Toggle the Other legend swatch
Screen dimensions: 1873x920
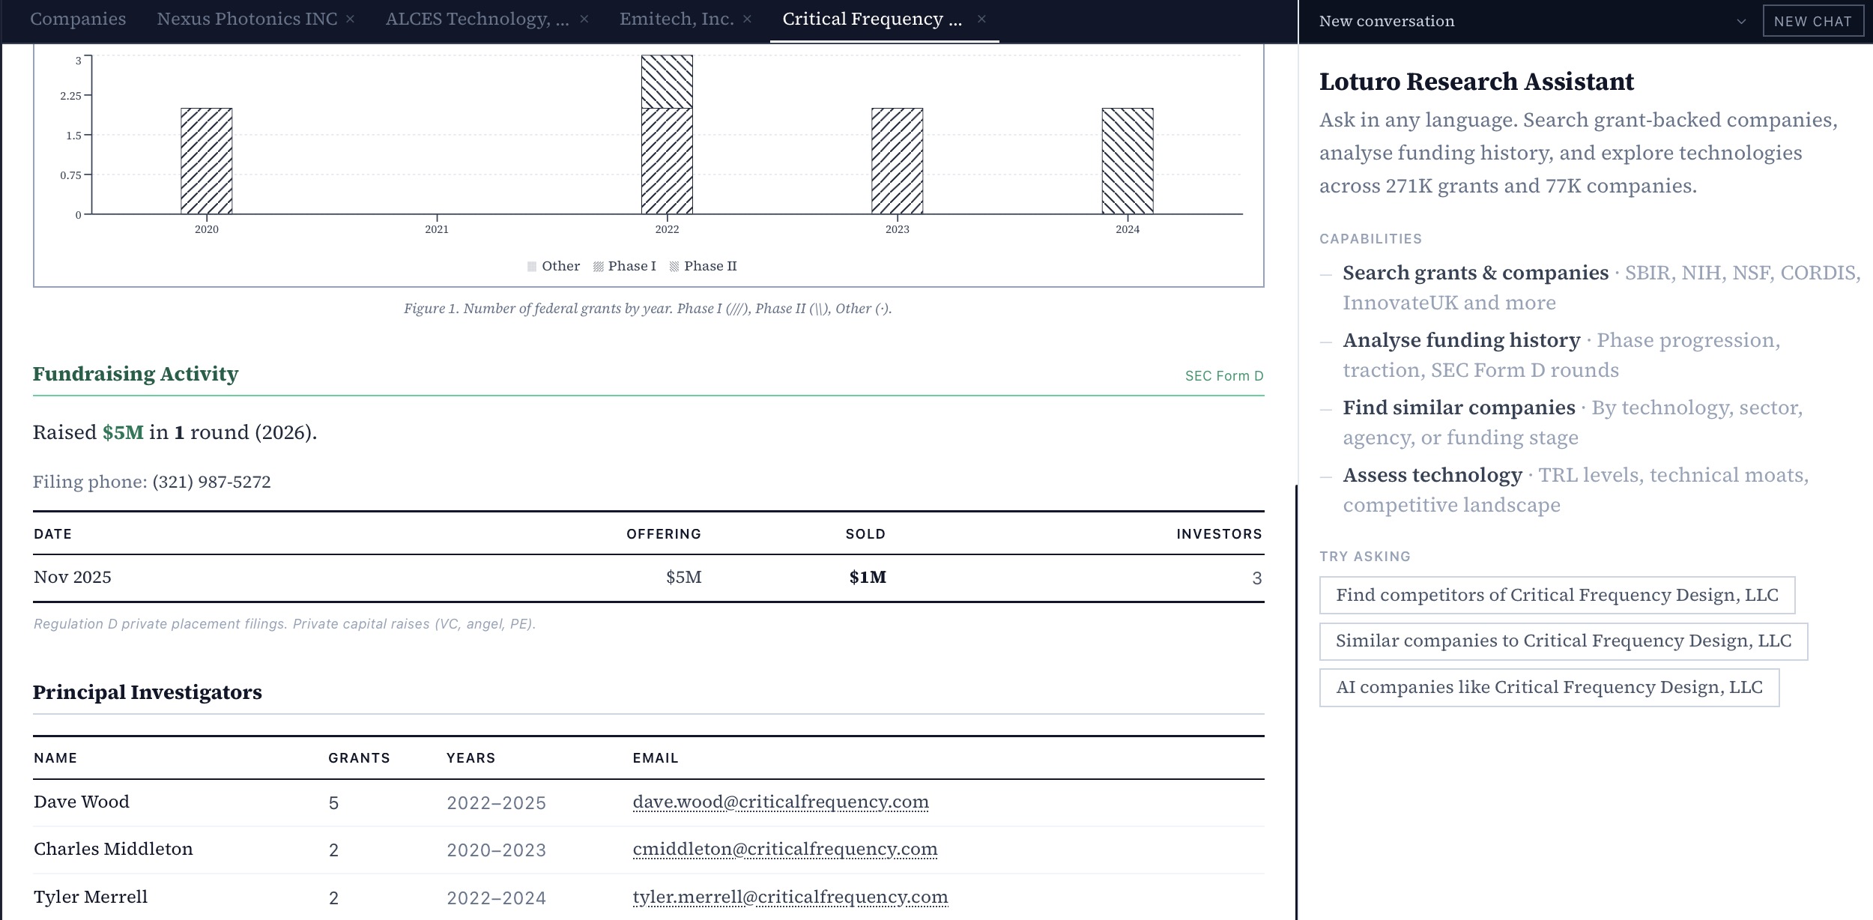(532, 267)
